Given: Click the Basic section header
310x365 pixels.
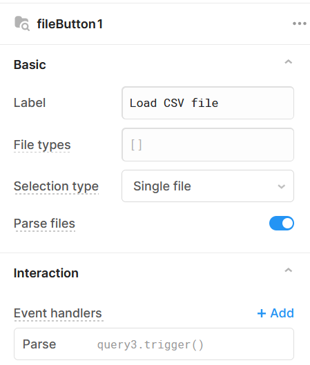Looking at the screenshot, I should coord(30,64).
